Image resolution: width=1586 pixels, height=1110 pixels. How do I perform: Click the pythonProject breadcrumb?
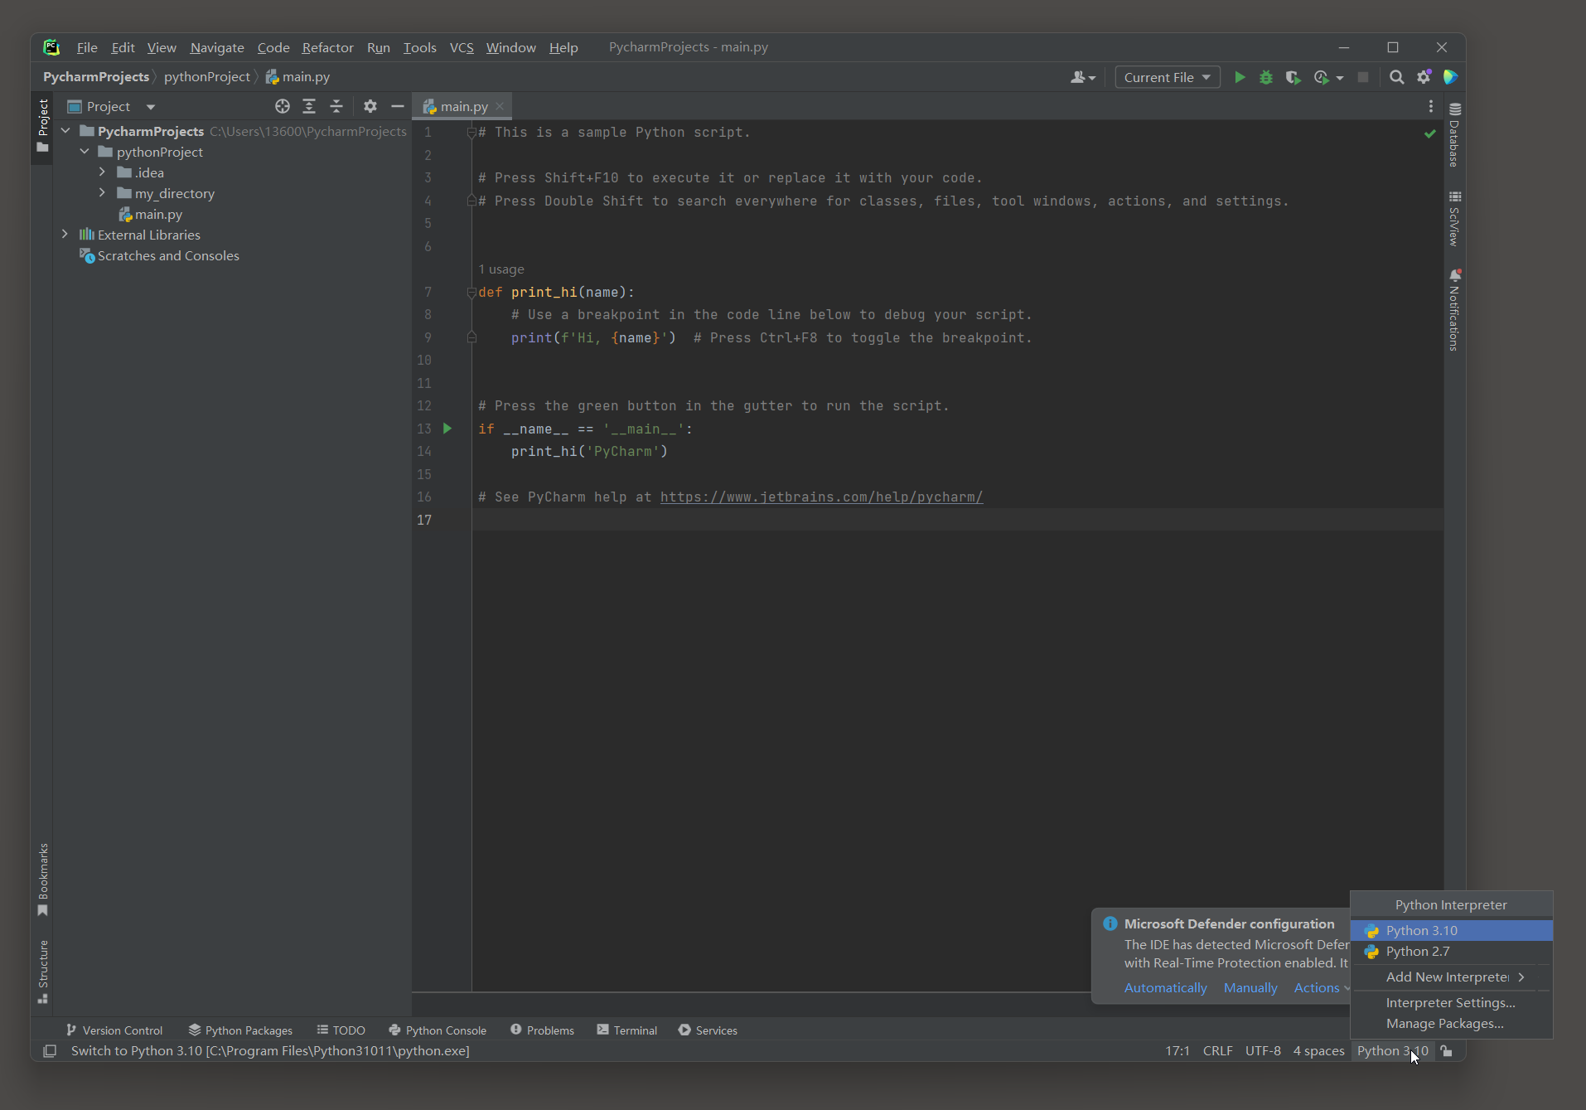point(207,77)
